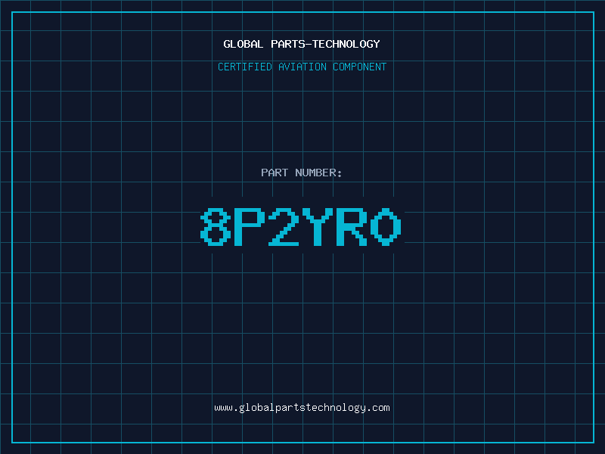Select the part number 8P2YR0
The height and width of the screenshot is (454, 605).
tap(301, 226)
